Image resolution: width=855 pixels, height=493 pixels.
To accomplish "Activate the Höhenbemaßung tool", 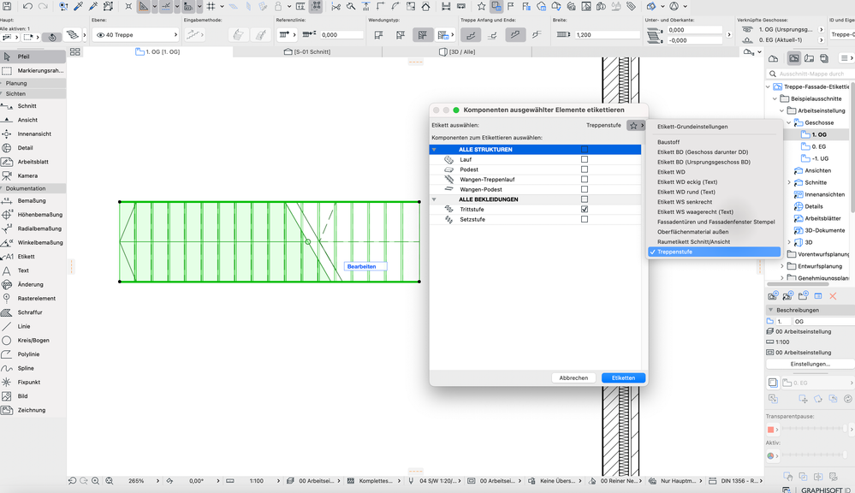I will [39, 215].
